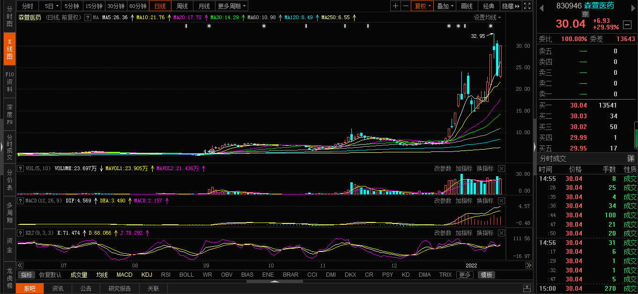Click the zoom-in plus icon above the chart
The width and height of the screenshot is (638, 294).
coord(396,6)
